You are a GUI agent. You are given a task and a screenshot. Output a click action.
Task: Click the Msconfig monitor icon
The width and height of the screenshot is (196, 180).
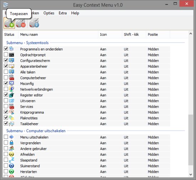tap(11, 83)
